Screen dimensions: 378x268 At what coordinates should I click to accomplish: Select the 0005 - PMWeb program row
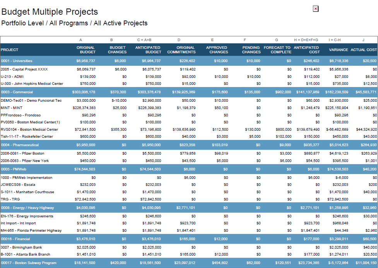(x=14, y=169)
